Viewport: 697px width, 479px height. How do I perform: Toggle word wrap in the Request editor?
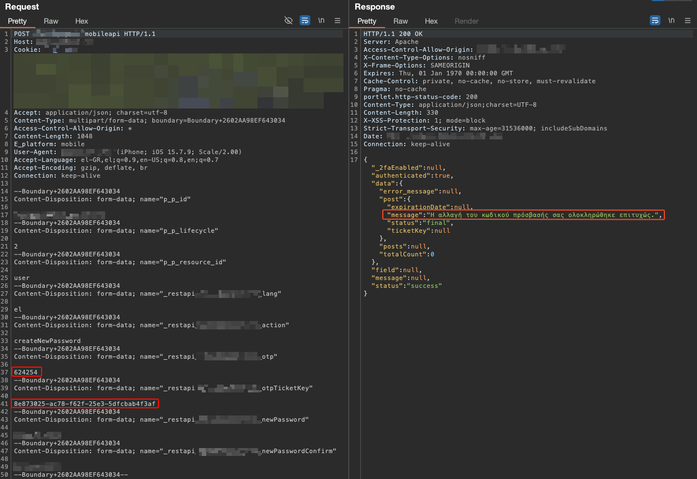point(305,20)
